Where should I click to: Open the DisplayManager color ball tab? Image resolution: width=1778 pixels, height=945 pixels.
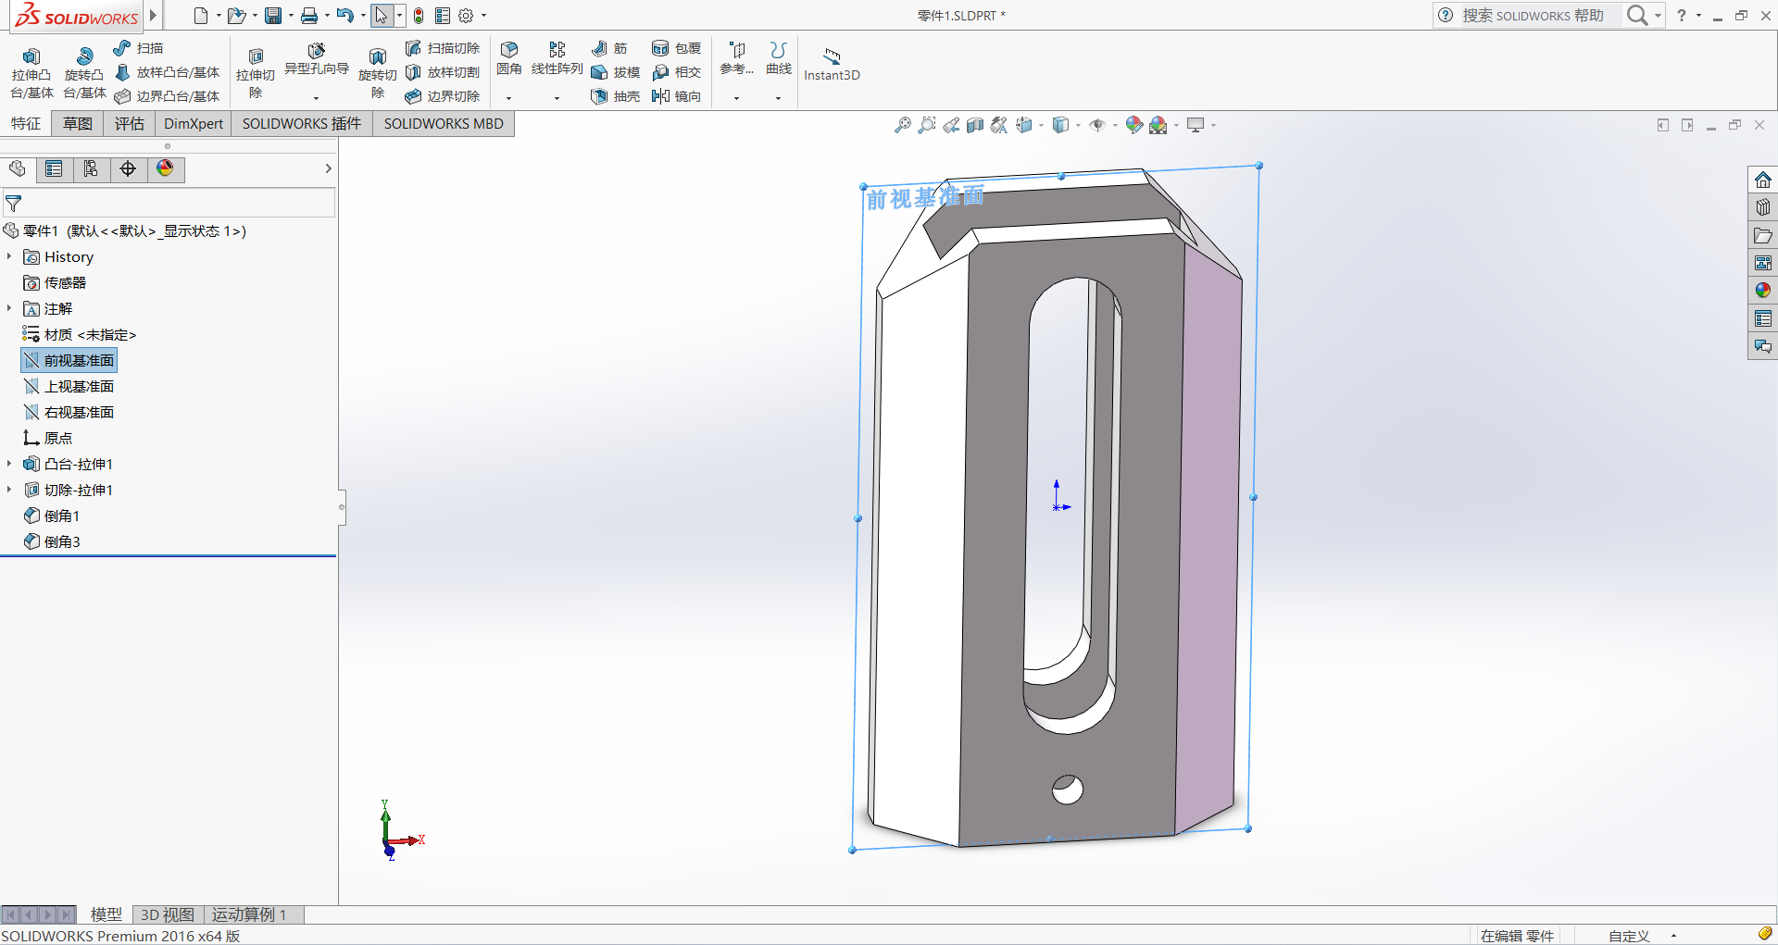tap(165, 168)
